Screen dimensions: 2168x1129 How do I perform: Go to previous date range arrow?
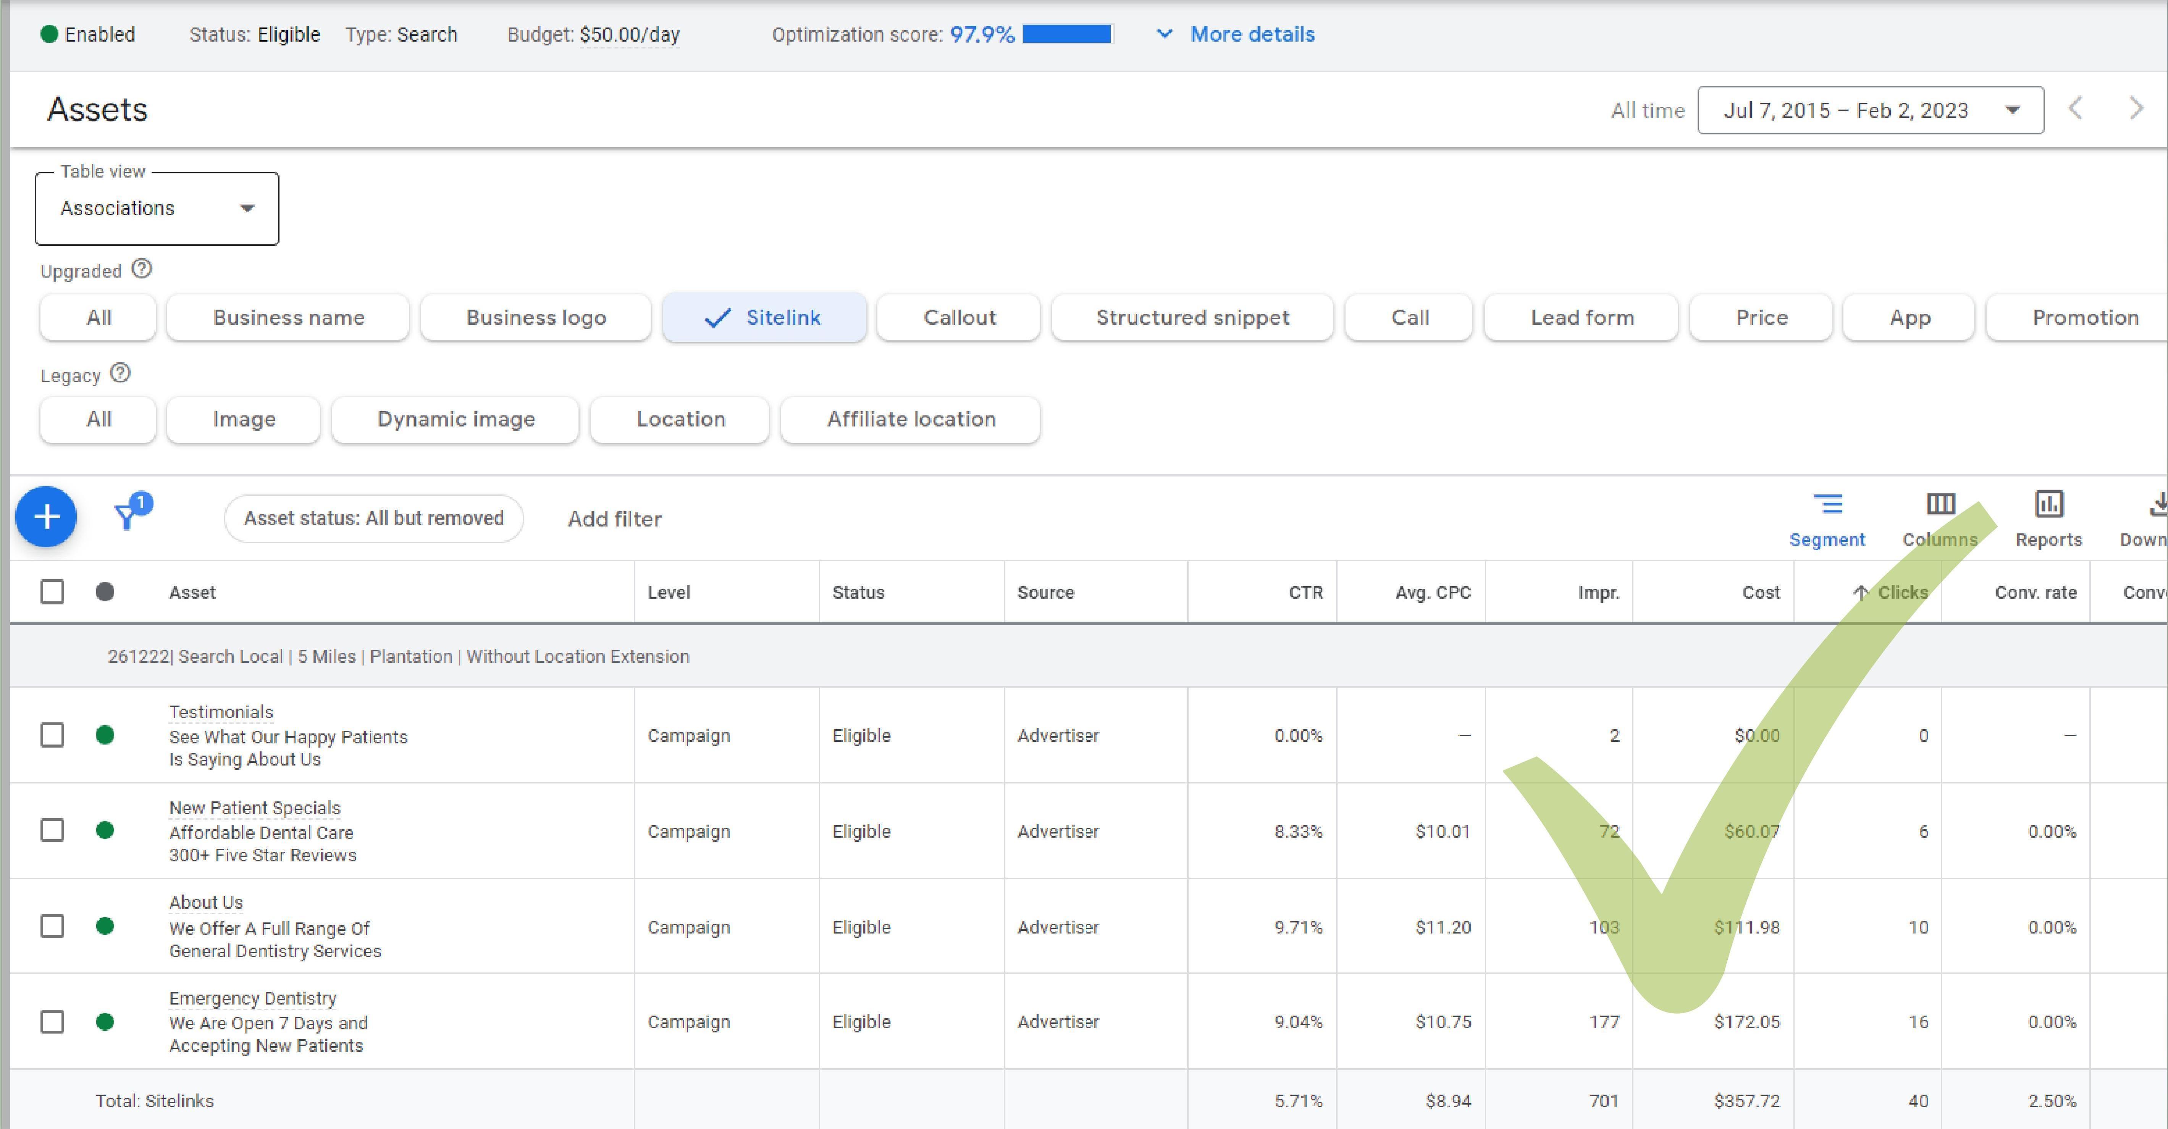coord(2076,109)
